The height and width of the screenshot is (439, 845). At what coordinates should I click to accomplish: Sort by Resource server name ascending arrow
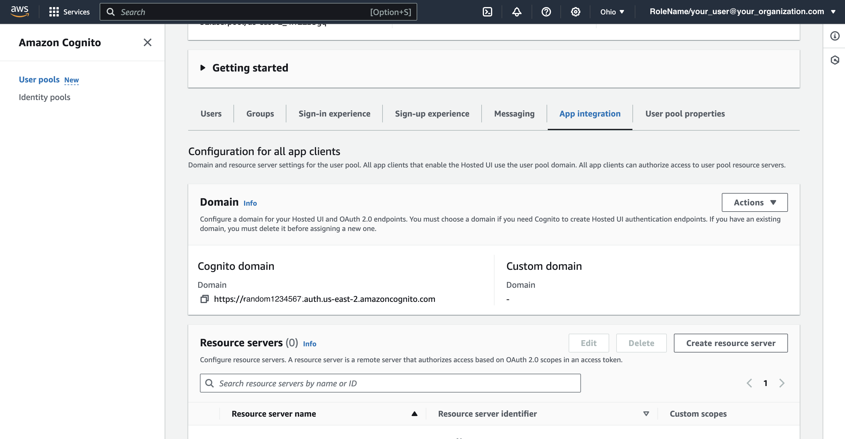point(414,414)
